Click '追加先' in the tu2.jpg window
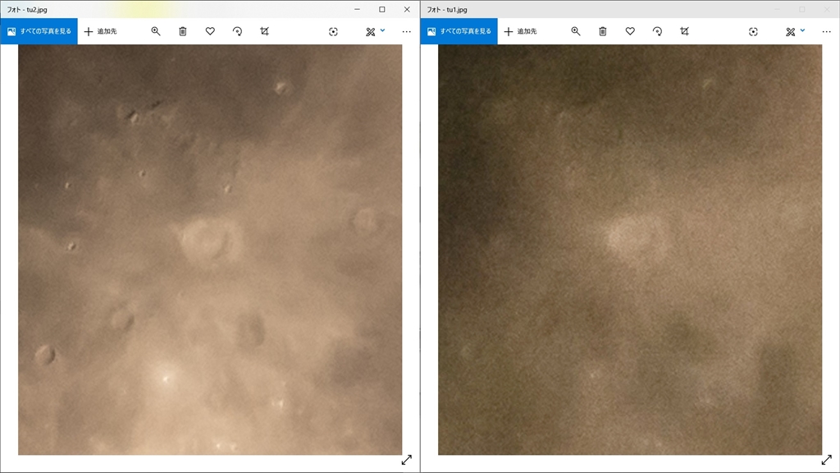The width and height of the screenshot is (840, 473). (100, 31)
